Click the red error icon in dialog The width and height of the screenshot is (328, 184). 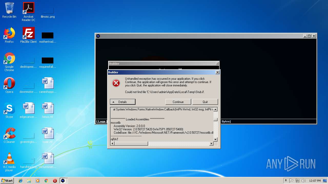tap(116, 83)
